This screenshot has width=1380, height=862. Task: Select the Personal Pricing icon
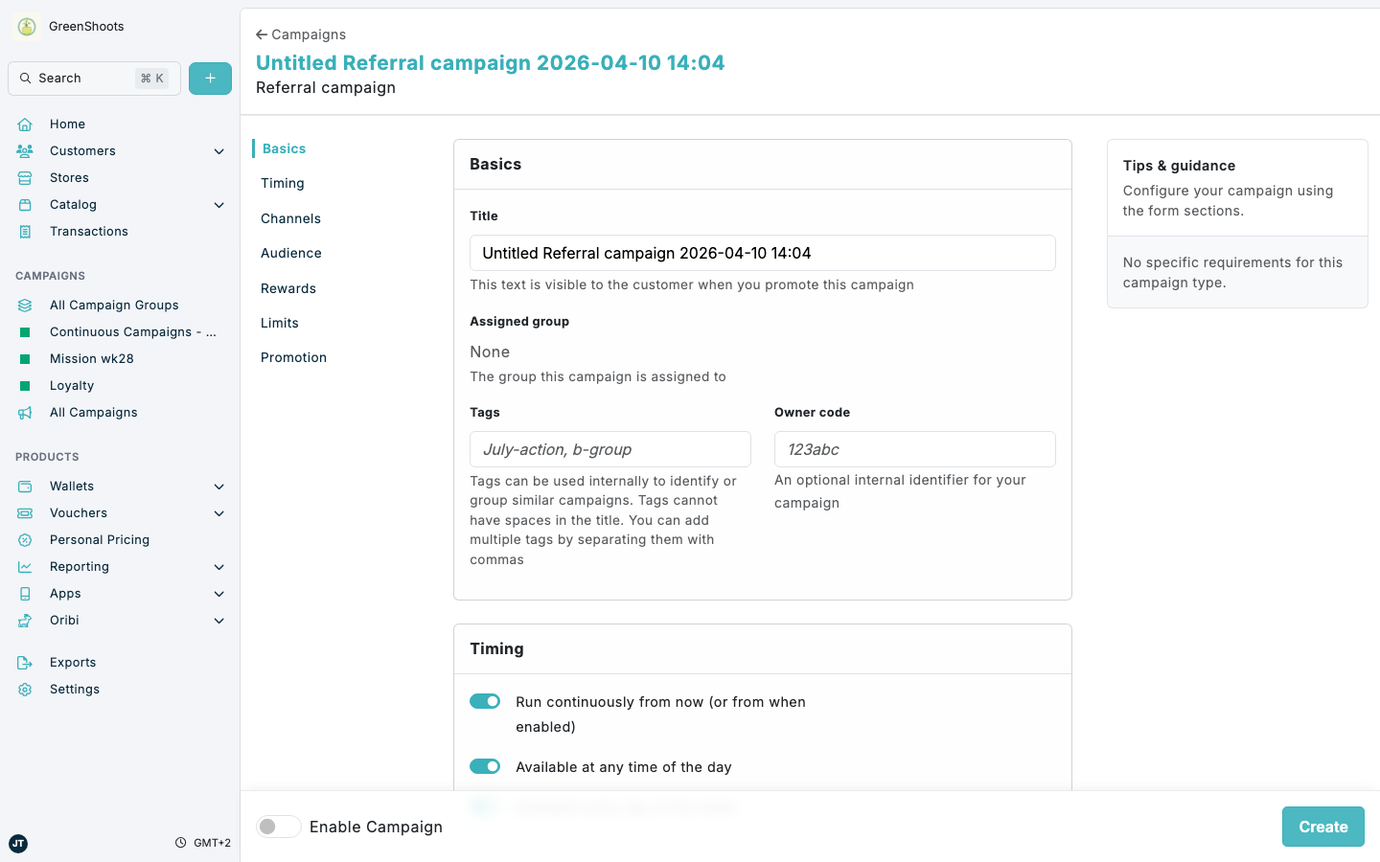(25, 539)
